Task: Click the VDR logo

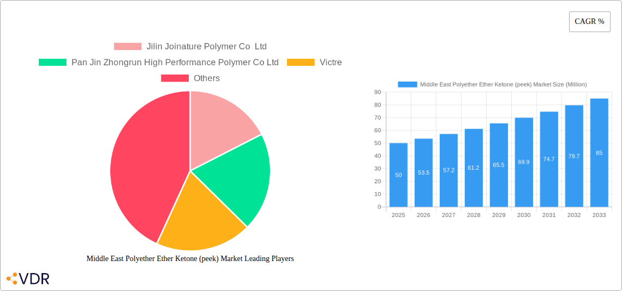Action: pyautogui.click(x=28, y=278)
